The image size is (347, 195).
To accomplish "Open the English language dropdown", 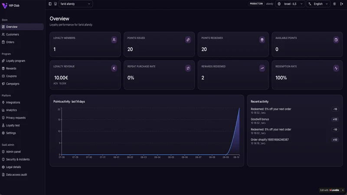I will coord(318,4).
